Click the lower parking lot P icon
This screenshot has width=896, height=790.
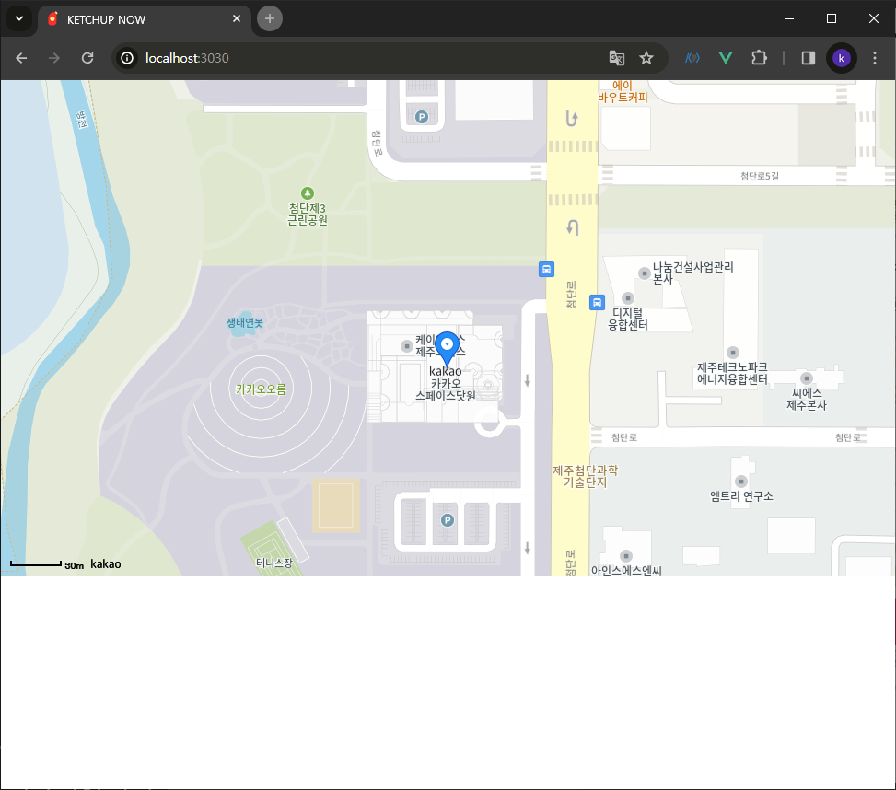click(x=448, y=520)
